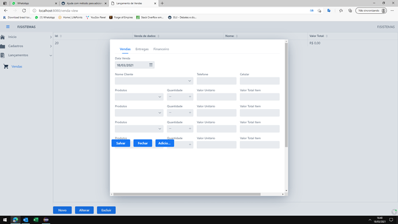Image resolution: width=398 pixels, height=224 pixels.
Task: Click the Início home icon in sidebar
Action: point(2,37)
